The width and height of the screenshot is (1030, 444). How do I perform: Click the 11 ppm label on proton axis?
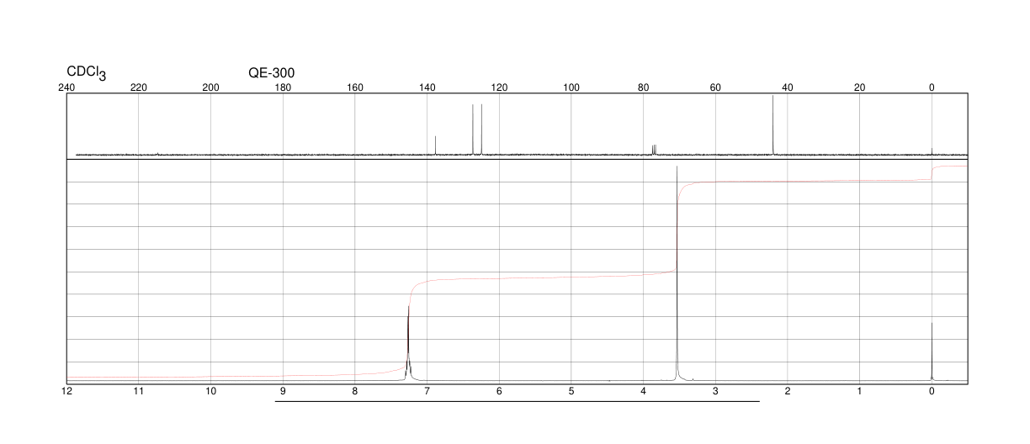139,392
